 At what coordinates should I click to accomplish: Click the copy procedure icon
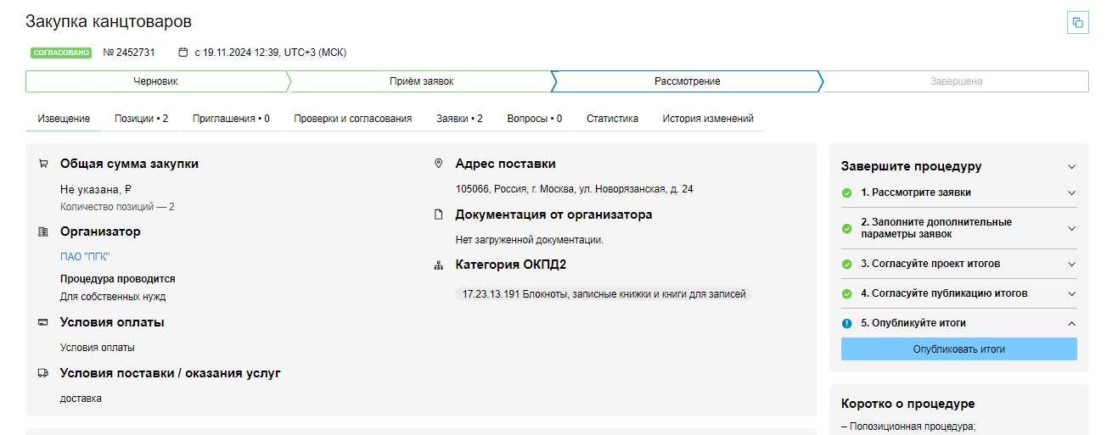tap(1077, 23)
